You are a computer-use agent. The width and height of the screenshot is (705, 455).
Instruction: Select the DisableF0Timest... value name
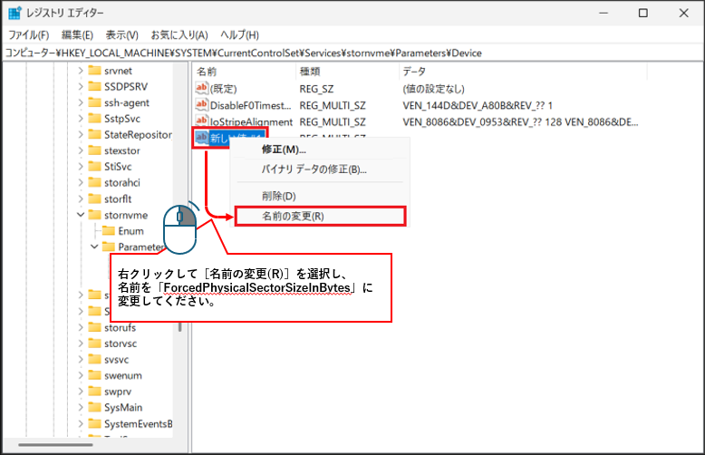pyautogui.click(x=250, y=105)
